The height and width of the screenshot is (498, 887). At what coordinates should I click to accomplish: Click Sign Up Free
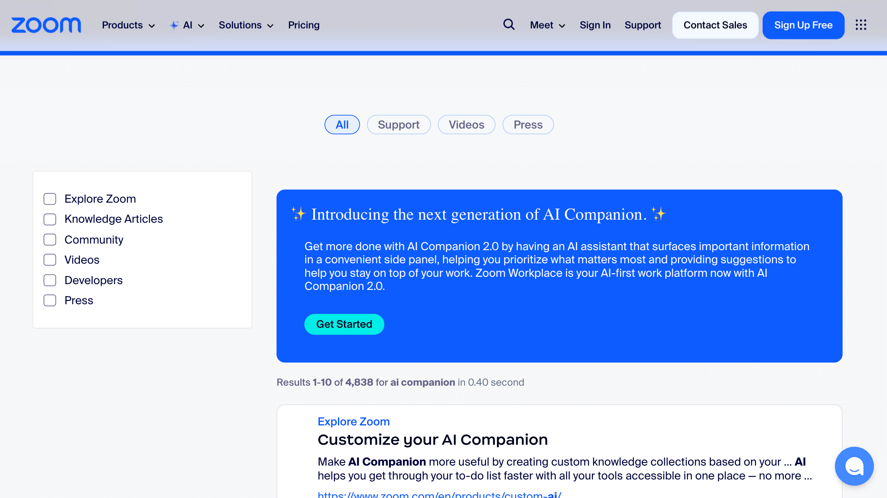pyautogui.click(x=803, y=25)
